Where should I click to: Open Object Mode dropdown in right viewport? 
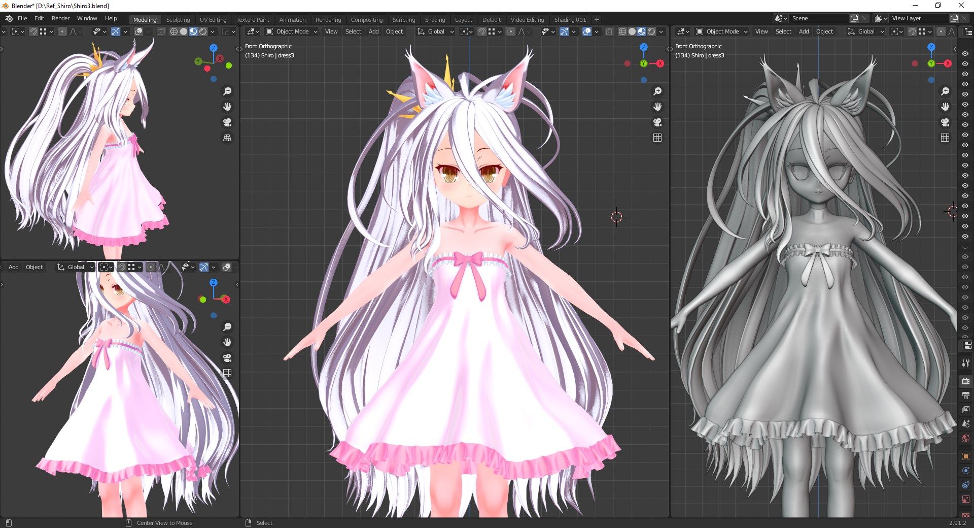[722, 31]
